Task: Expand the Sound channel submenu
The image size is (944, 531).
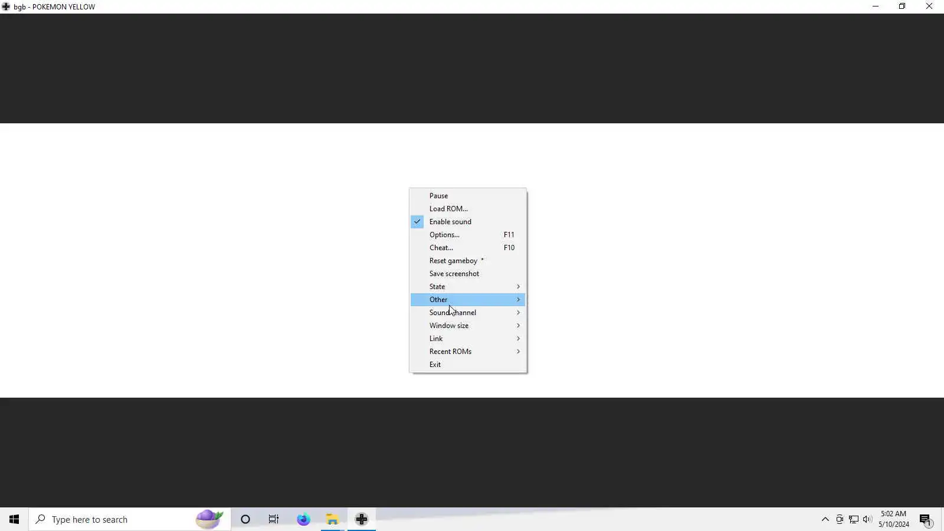Action: coord(467,313)
